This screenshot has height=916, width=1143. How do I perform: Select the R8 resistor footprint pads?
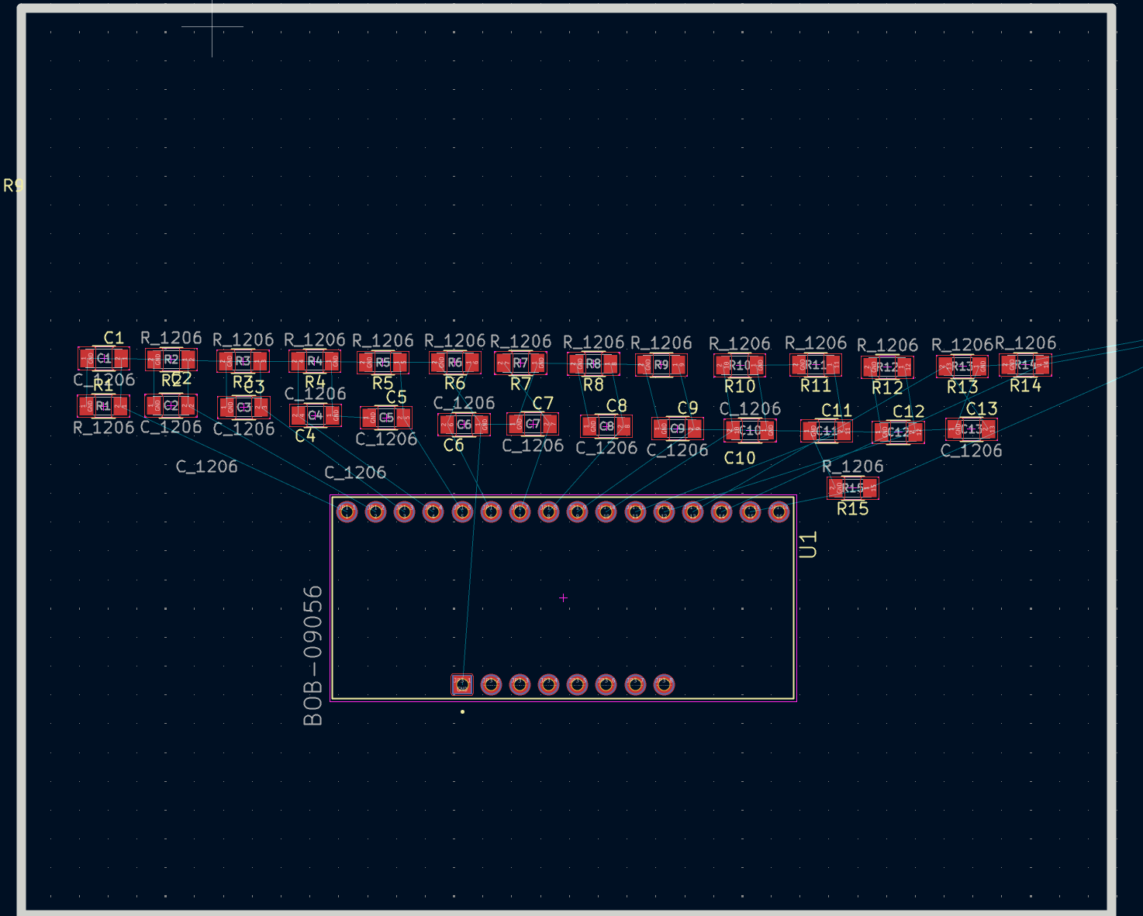[x=593, y=363]
